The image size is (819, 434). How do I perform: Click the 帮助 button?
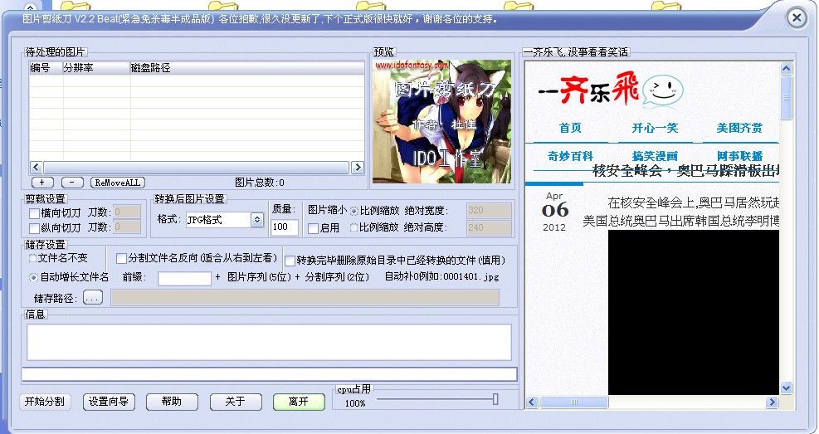click(172, 402)
